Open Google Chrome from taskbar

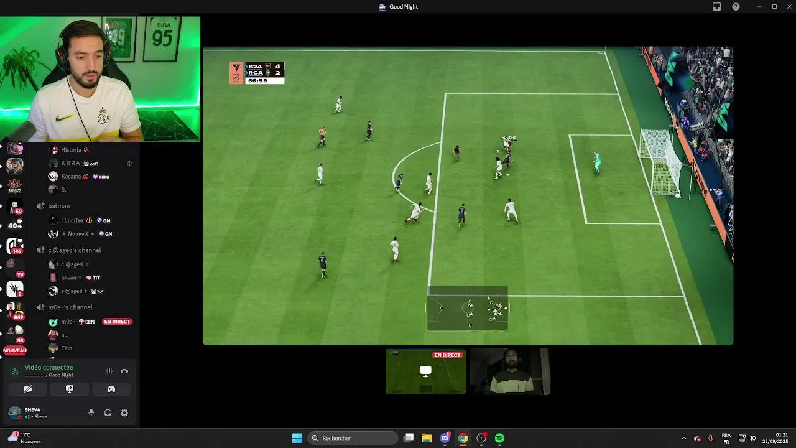click(463, 438)
